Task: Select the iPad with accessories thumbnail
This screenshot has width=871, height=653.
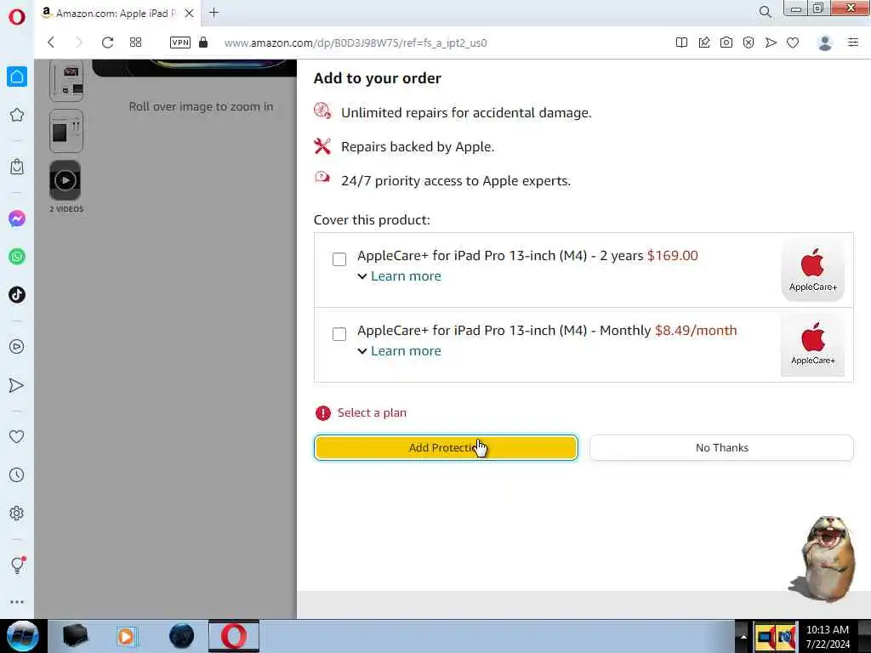Action: point(66,131)
